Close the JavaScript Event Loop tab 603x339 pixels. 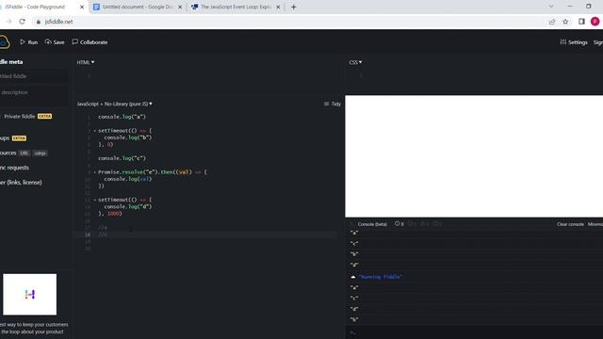click(278, 7)
